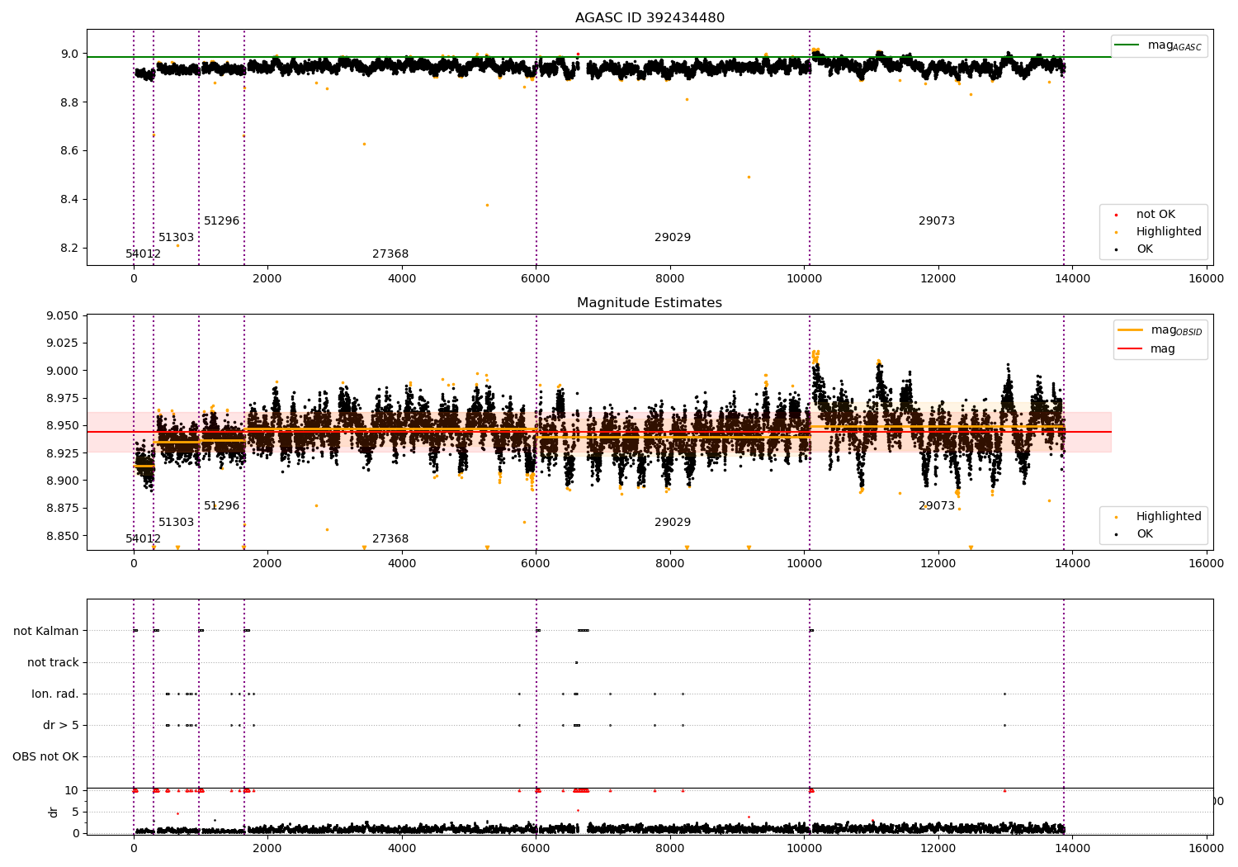Click y-tick 8.850 on Magnitude Estimates plot
Image resolution: width=1238 pixels, height=867 pixels.
click(x=63, y=536)
